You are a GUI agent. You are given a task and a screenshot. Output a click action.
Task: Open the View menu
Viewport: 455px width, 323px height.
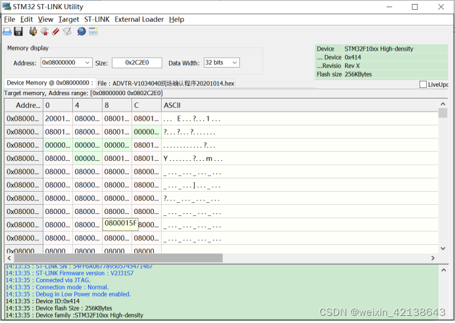click(45, 20)
